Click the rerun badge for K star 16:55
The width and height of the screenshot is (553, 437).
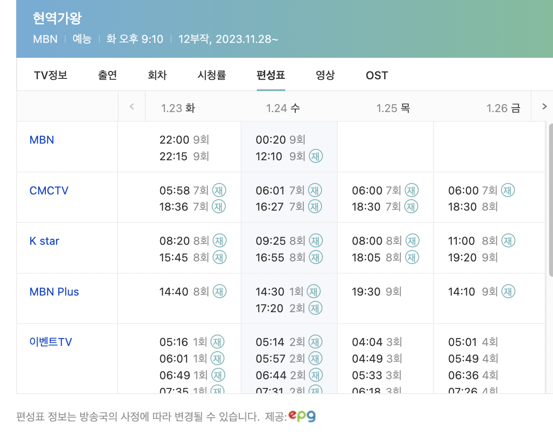click(x=316, y=257)
